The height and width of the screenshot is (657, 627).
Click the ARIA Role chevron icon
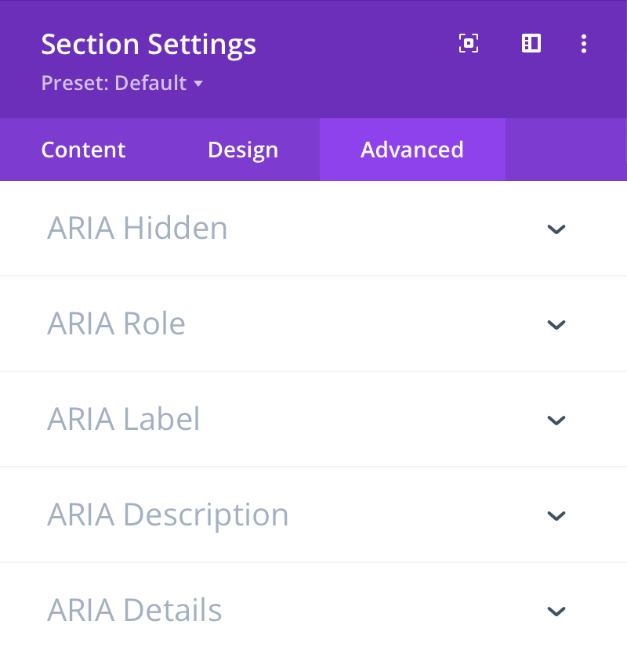[x=556, y=325]
